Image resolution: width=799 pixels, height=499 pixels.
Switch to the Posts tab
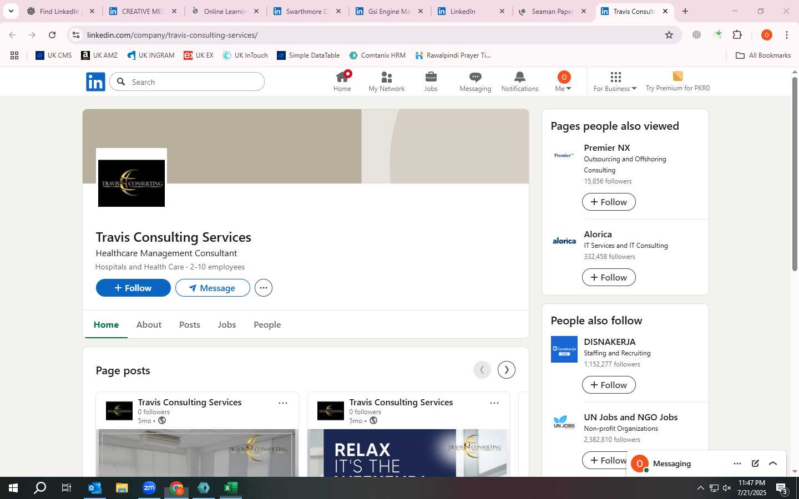pyautogui.click(x=190, y=325)
